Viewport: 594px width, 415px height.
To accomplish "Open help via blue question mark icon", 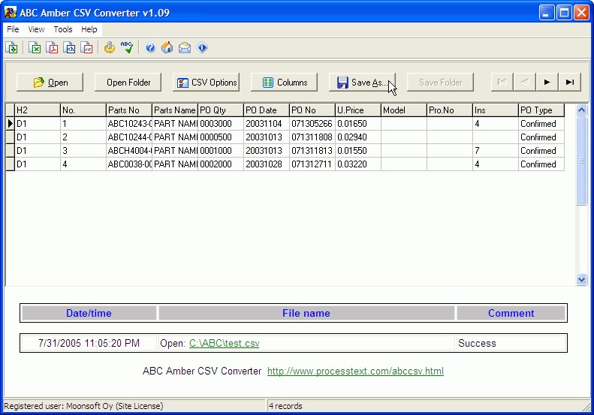I will pyautogui.click(x=150, y=48).
